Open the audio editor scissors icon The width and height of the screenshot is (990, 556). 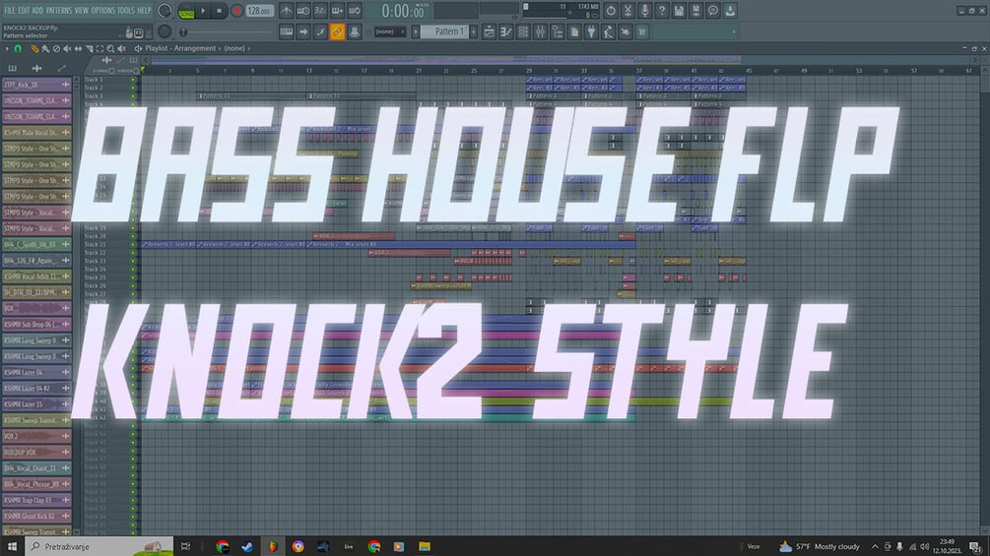(627, 11)
